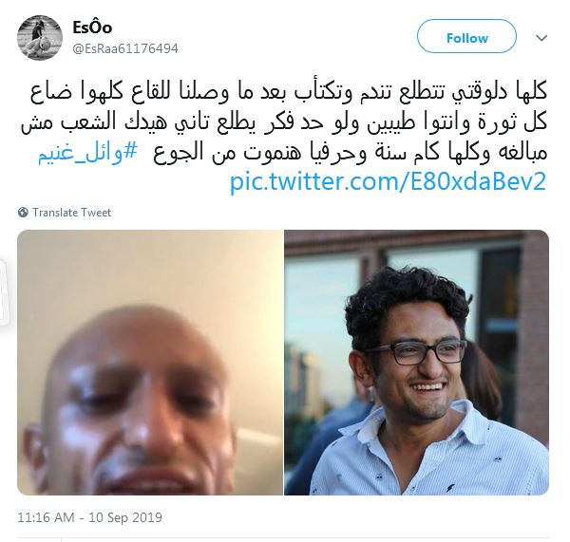Open the left blurred face photo
The height and width of the screenshot is (542, 570).
point(150,363)
